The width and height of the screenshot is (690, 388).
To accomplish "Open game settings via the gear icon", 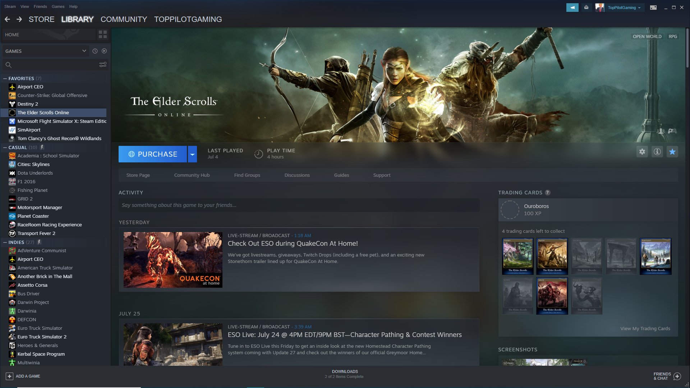I will pyautogui.click(x=642, y=152).
